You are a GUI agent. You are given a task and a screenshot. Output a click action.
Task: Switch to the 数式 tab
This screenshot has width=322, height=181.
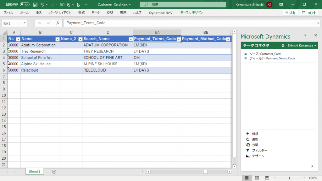point(81,13)
